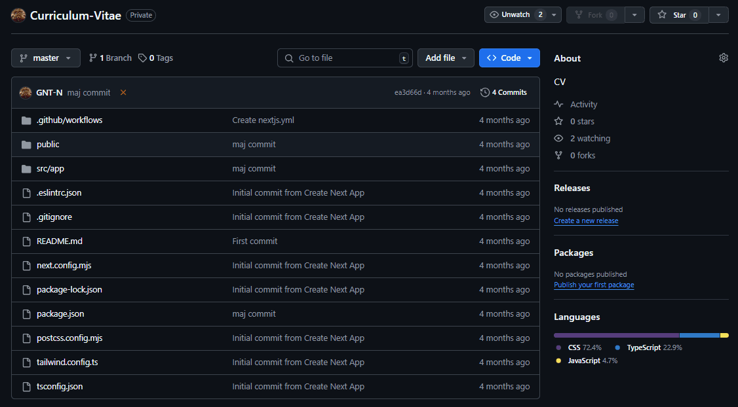The height and width of the screenshot is (407, 738).
Task: Open the Add file dropdown
Action: point(446,58)
